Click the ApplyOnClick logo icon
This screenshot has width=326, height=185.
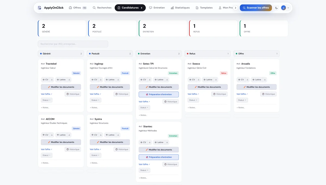point(40,8)
